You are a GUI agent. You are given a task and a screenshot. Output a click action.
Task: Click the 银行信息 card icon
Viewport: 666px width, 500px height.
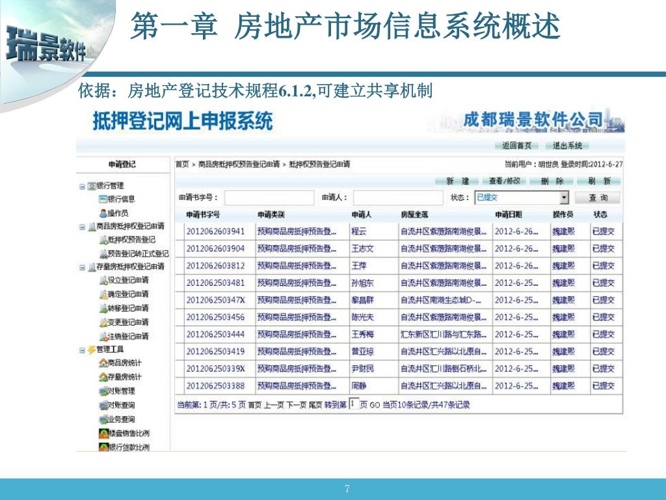[x=102, y=199]
